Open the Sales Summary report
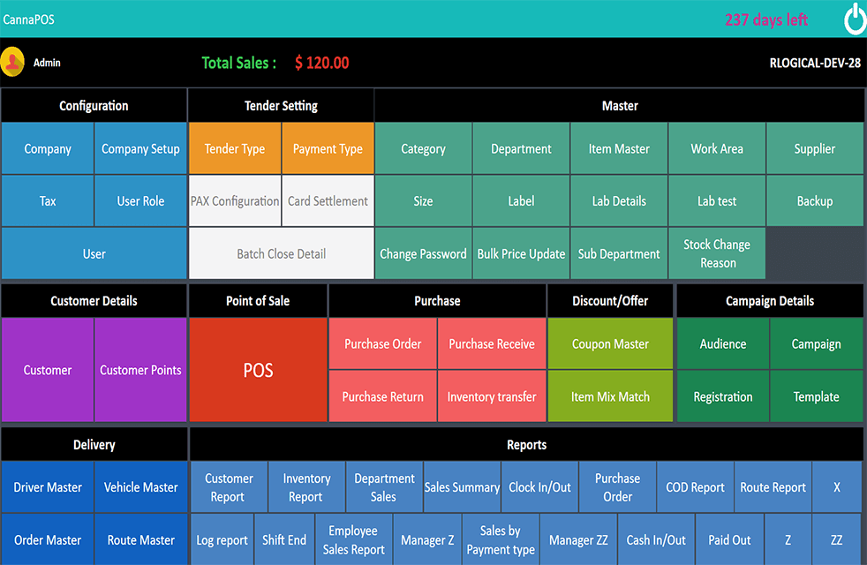Screen dimensions: 867x565 coord(462,486)
